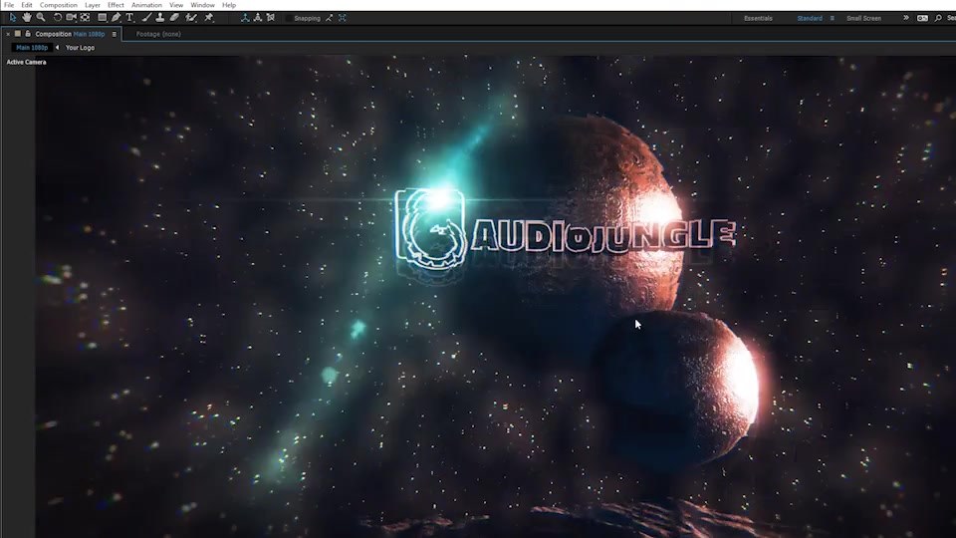Screen dimensions: 956x538
Task: Select the Horizontal Type tool
Action: (129, 18)
